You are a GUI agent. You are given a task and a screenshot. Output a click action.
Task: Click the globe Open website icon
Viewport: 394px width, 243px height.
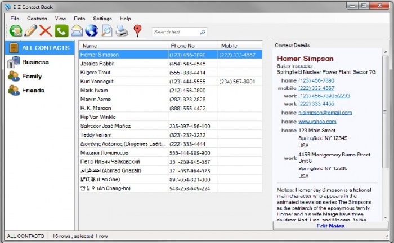pyautogui.click(x=92, y=30)
